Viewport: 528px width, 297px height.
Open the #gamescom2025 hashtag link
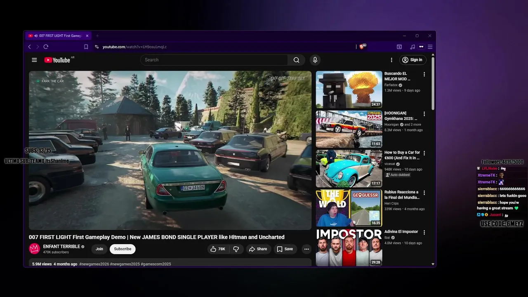pyautogui.click(x=156, y=264)
